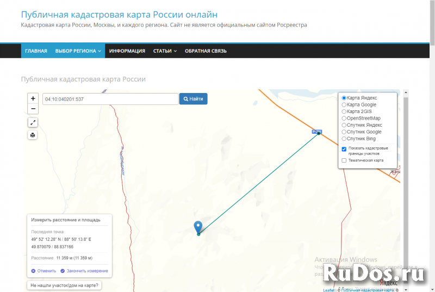
Task: Expand the ВЫБОР РЕГИОНА dropdown menu
Action: [x=78, y=51]
